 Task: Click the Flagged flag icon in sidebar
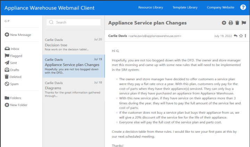pyautogui.click(x=7, y=55)
